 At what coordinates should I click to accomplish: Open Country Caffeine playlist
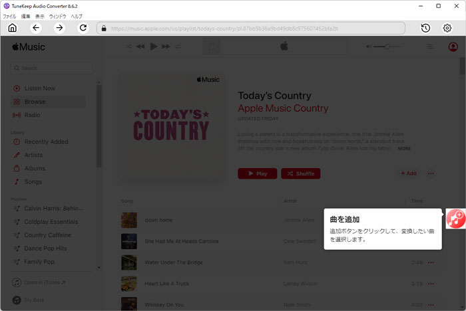(x=49, y=235)
